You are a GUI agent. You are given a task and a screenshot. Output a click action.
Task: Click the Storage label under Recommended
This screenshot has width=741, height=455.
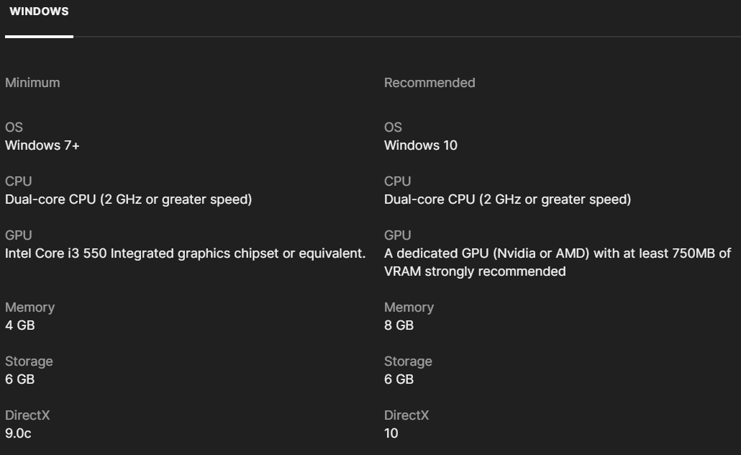(408, 361)
